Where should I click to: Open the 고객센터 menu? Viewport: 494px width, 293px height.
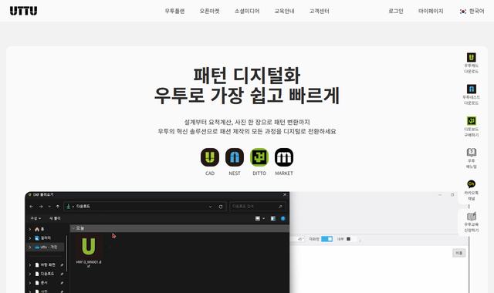click(x=319, y=11)
